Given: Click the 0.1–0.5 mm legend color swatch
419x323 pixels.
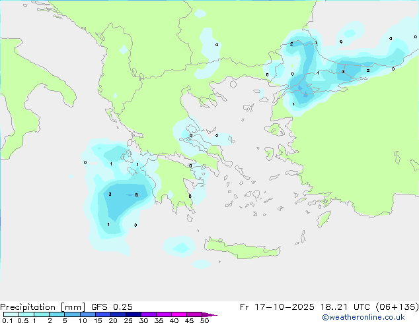Looking at the screenshot, I should [x=11, y=314].
